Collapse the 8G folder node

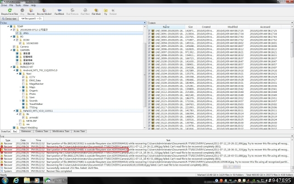tap(11, 37)
